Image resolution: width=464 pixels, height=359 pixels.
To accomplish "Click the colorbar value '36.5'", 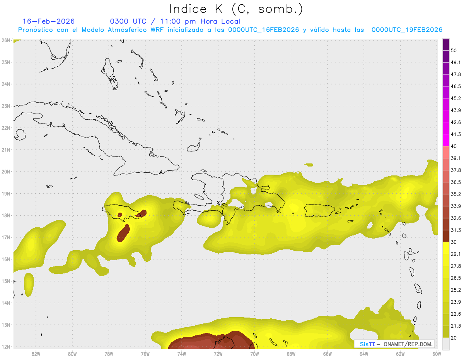I will coord(455,182).
